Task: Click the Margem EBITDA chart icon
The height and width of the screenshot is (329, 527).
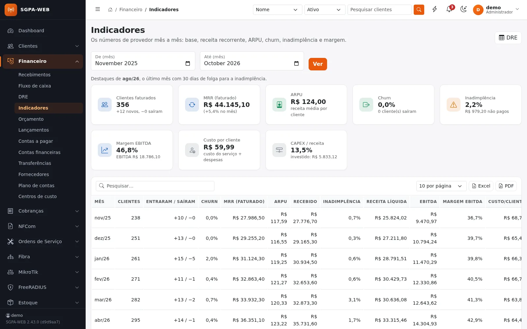Action: (105, 150)
